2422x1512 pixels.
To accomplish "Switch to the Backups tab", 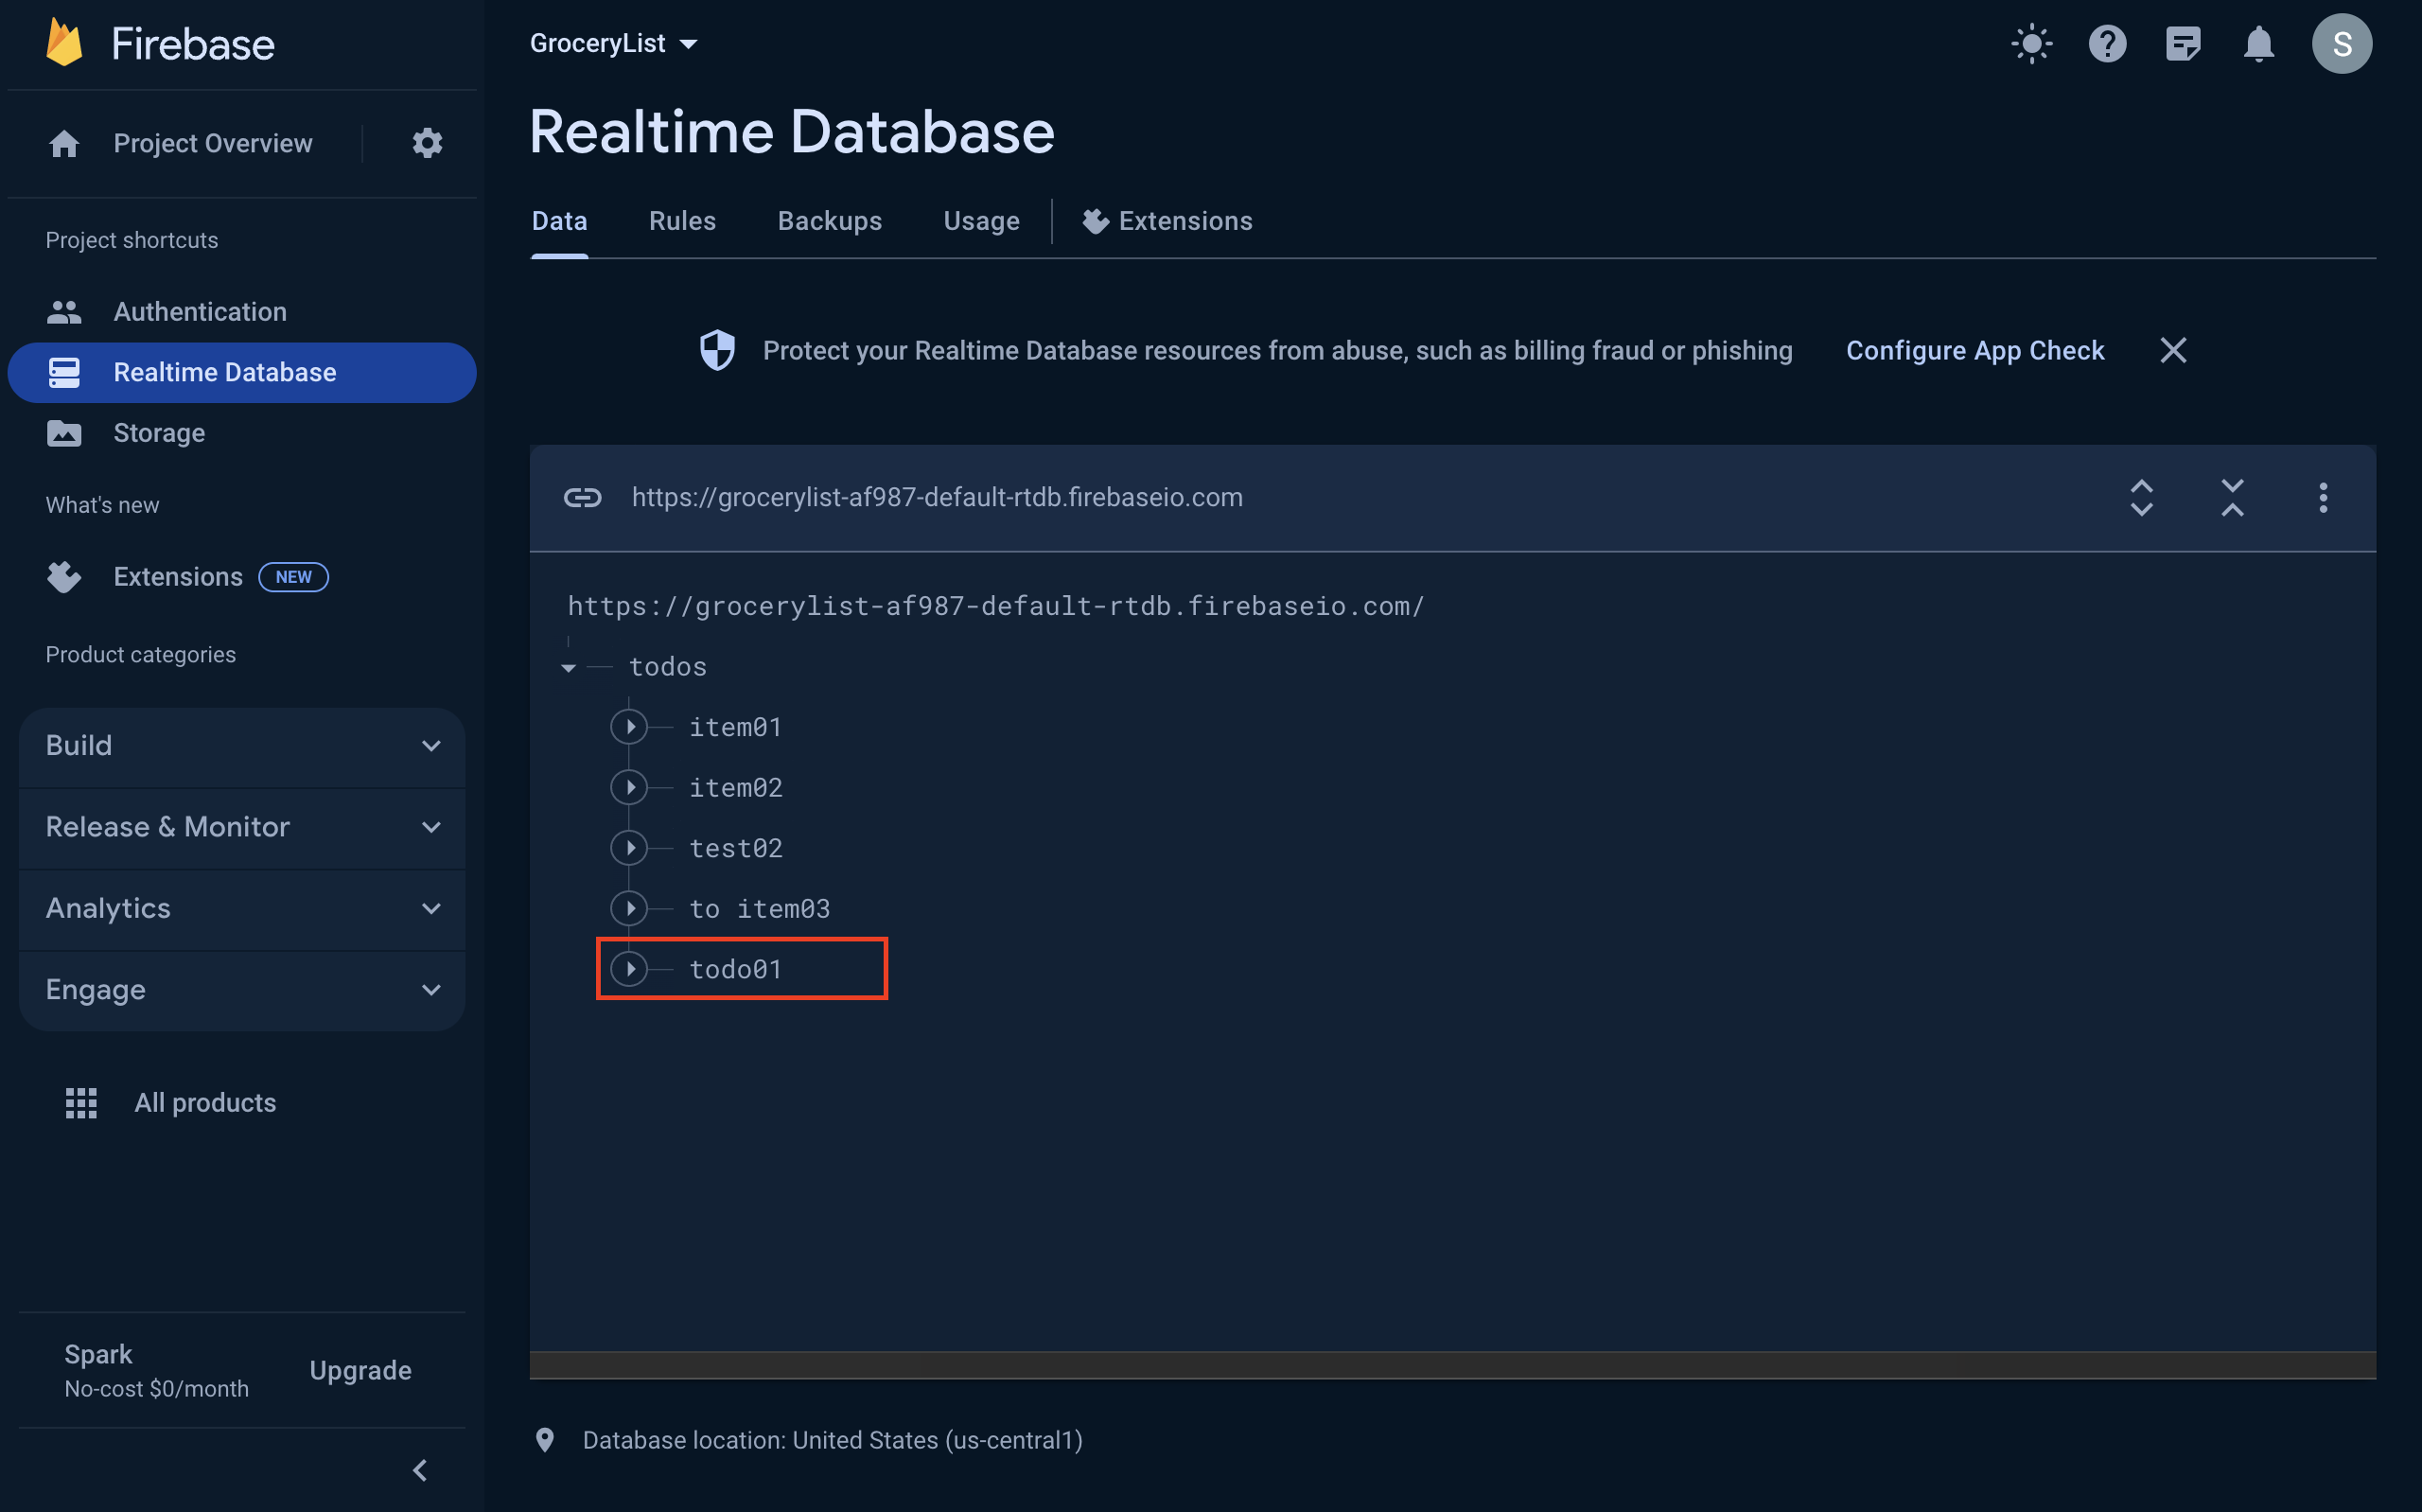I will (830, 221).
